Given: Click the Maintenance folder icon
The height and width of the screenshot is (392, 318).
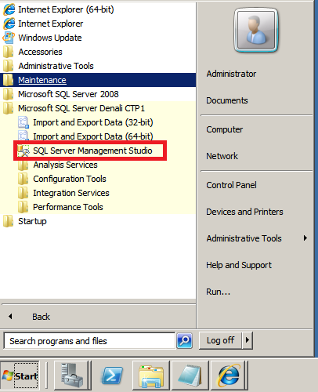Looking at the screenshot, I should [9, 80].
